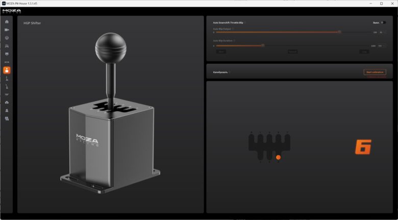Open the Home page icon in sidebar

tap(7, 21)
